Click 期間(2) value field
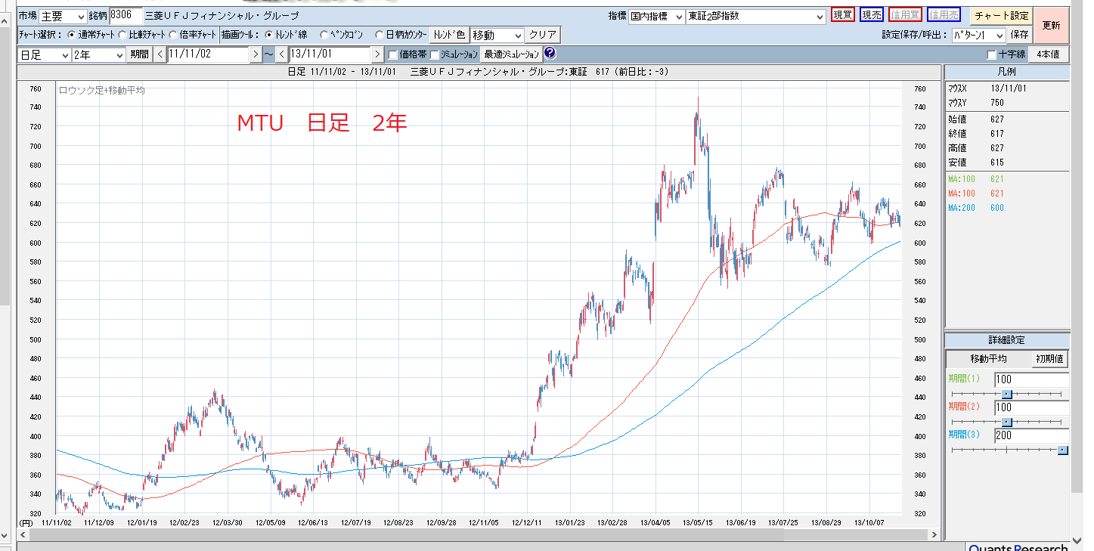The height and width of the screenshot is (551, 1094). click(x=1031, y=407)
